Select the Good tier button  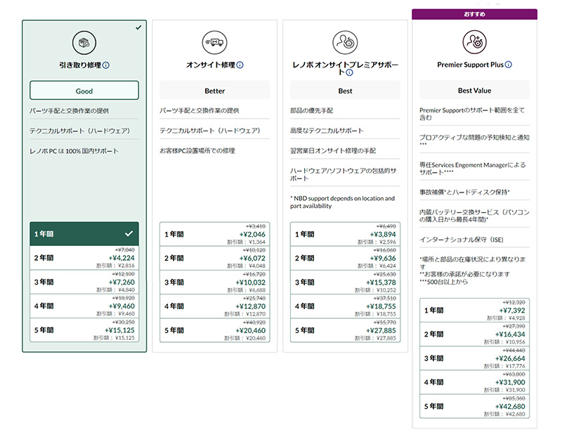click(84, 91)
